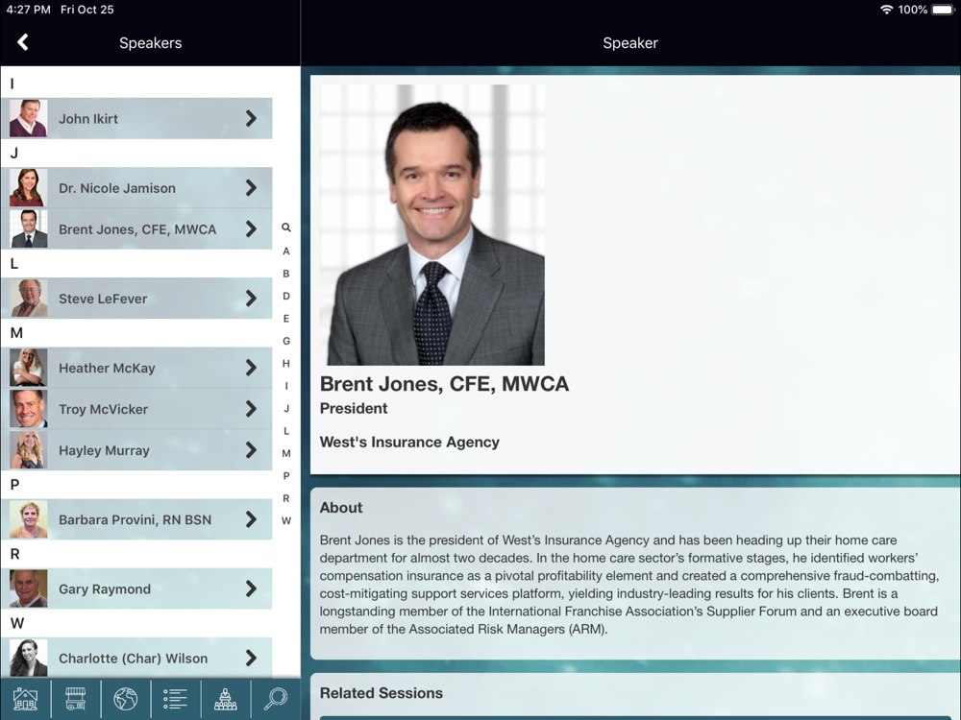Tap the 'Speakers' list panel title
This screenshot has height=720, width=961.
pos(150,43)
